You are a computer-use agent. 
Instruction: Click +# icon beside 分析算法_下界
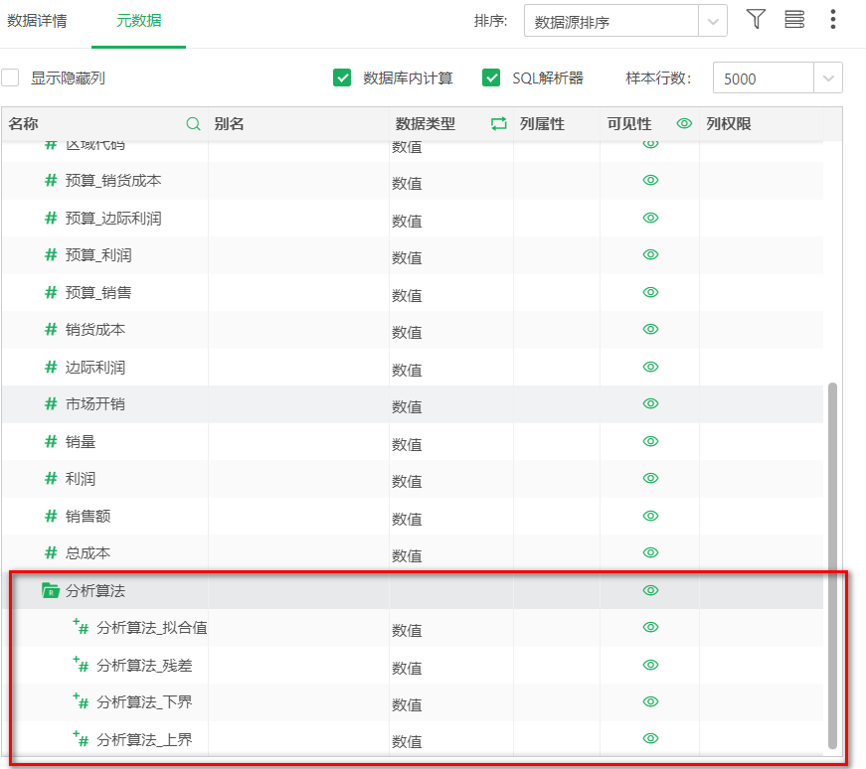click(x=82, y=701)
